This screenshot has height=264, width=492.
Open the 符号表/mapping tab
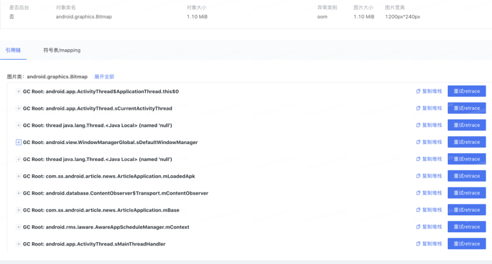(62, 50)
